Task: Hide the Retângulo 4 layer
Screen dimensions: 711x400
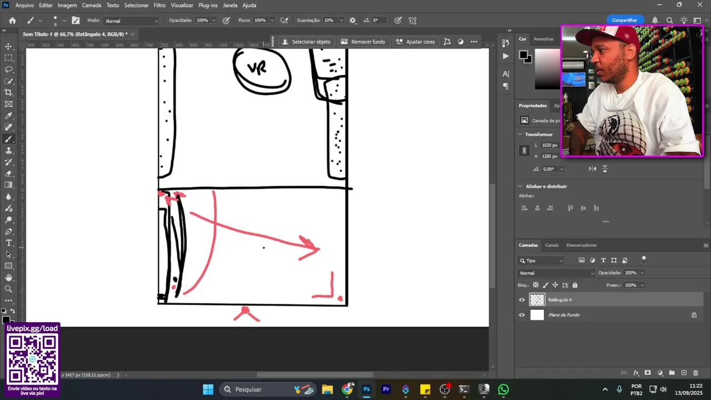Action: point(522,300)
